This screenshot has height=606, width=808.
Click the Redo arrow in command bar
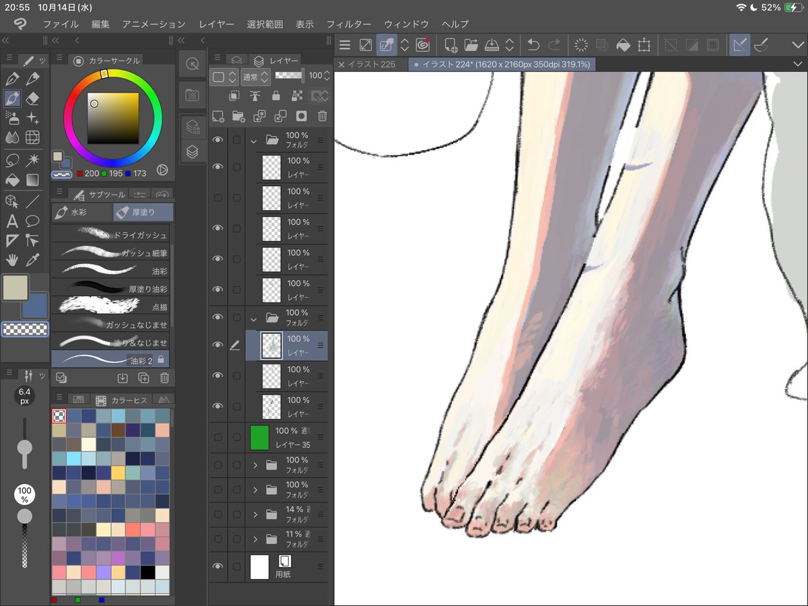(x=554, y=45)
